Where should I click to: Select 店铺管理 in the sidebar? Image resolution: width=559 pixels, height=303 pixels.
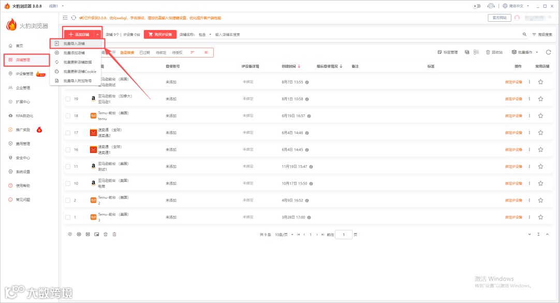[23, 60]
